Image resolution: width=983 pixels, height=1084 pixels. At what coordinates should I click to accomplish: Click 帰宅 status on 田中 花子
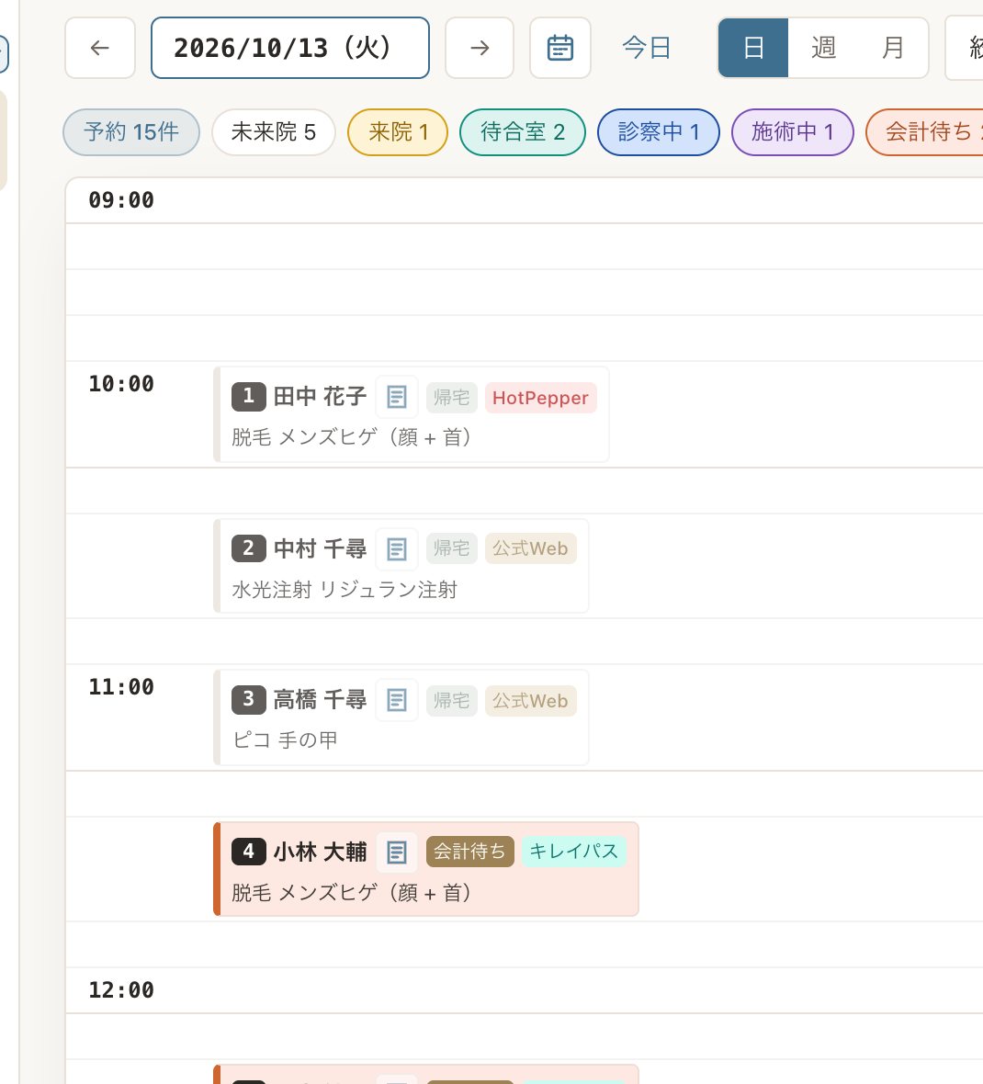[x=452, y=398]
